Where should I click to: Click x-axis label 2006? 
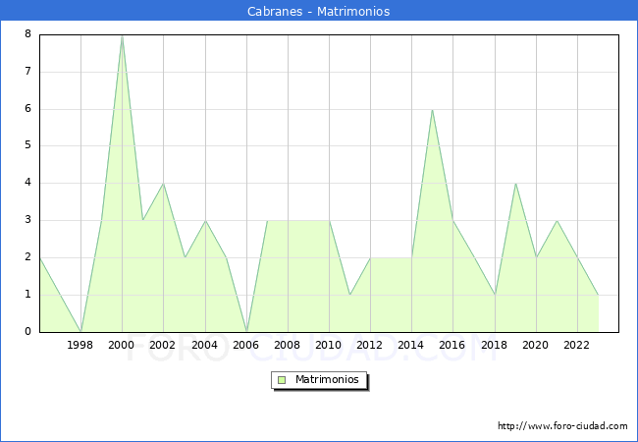pos(245,345)
